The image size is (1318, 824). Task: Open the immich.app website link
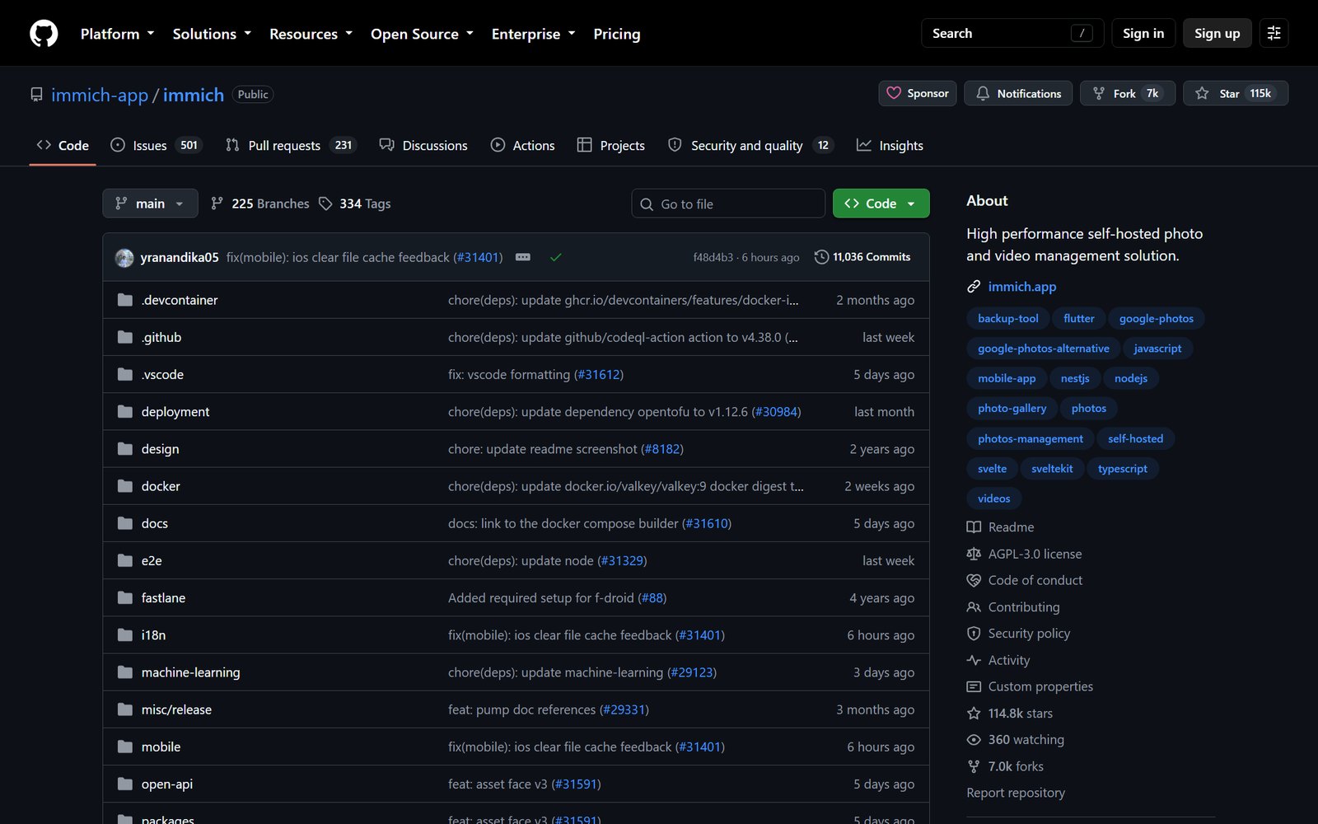pos(1022,287)
